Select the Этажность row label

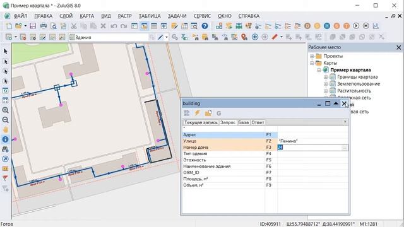(194, 160)
